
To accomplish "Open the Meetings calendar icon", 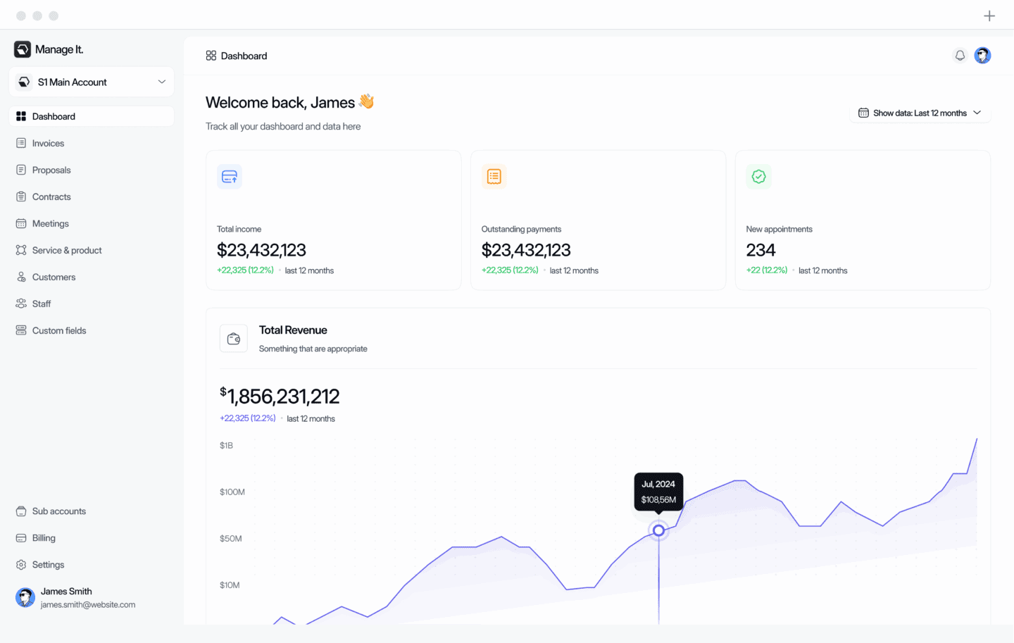I will 21,223.
